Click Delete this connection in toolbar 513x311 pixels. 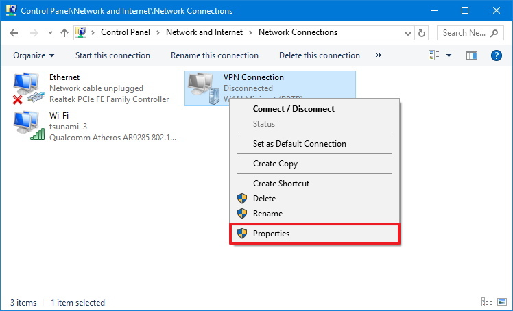[x=320, y=55]
